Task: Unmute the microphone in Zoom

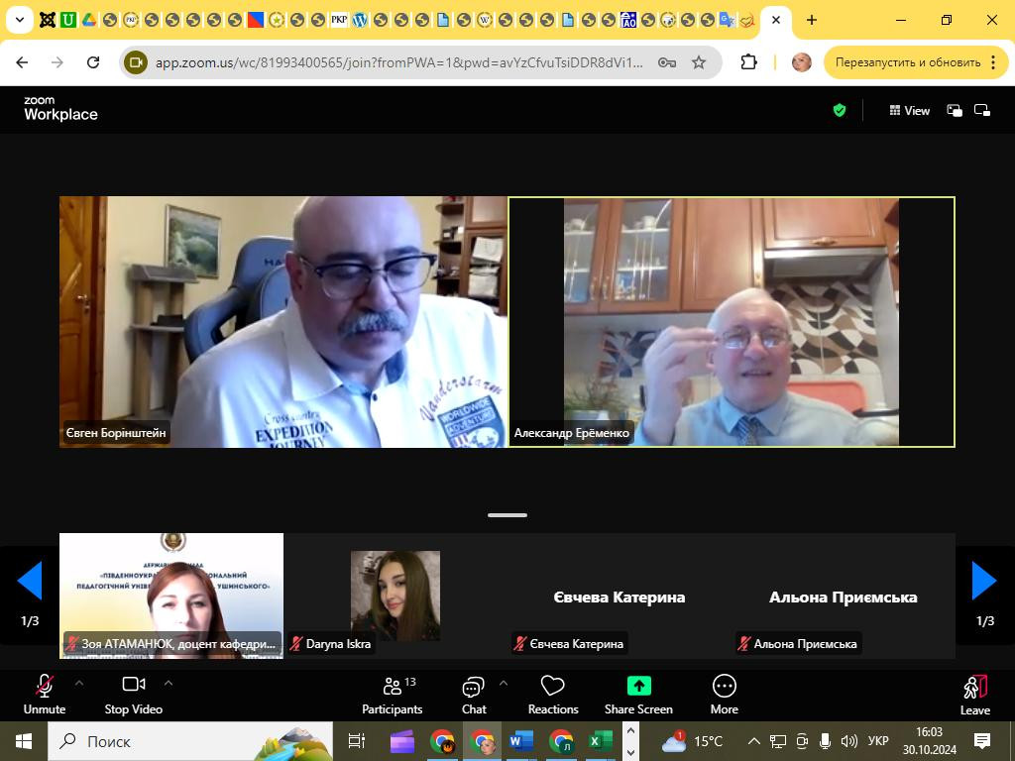Action: pyautogui.click(x=44, y=695)
